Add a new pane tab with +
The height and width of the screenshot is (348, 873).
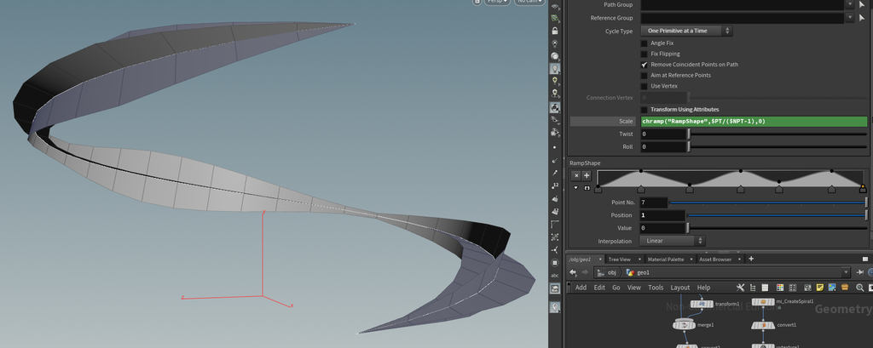[x=751, y=259]
